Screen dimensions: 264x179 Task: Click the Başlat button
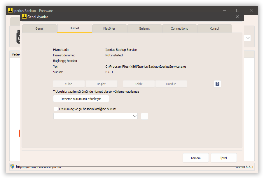101,84
